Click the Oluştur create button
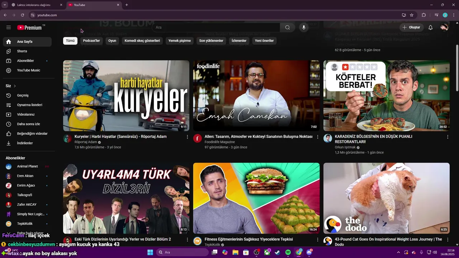459x258 pixels. tap(411, 28)
